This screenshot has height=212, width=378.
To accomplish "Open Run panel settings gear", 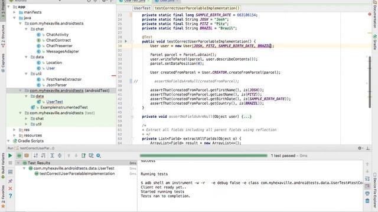I will tap(360, 148).
